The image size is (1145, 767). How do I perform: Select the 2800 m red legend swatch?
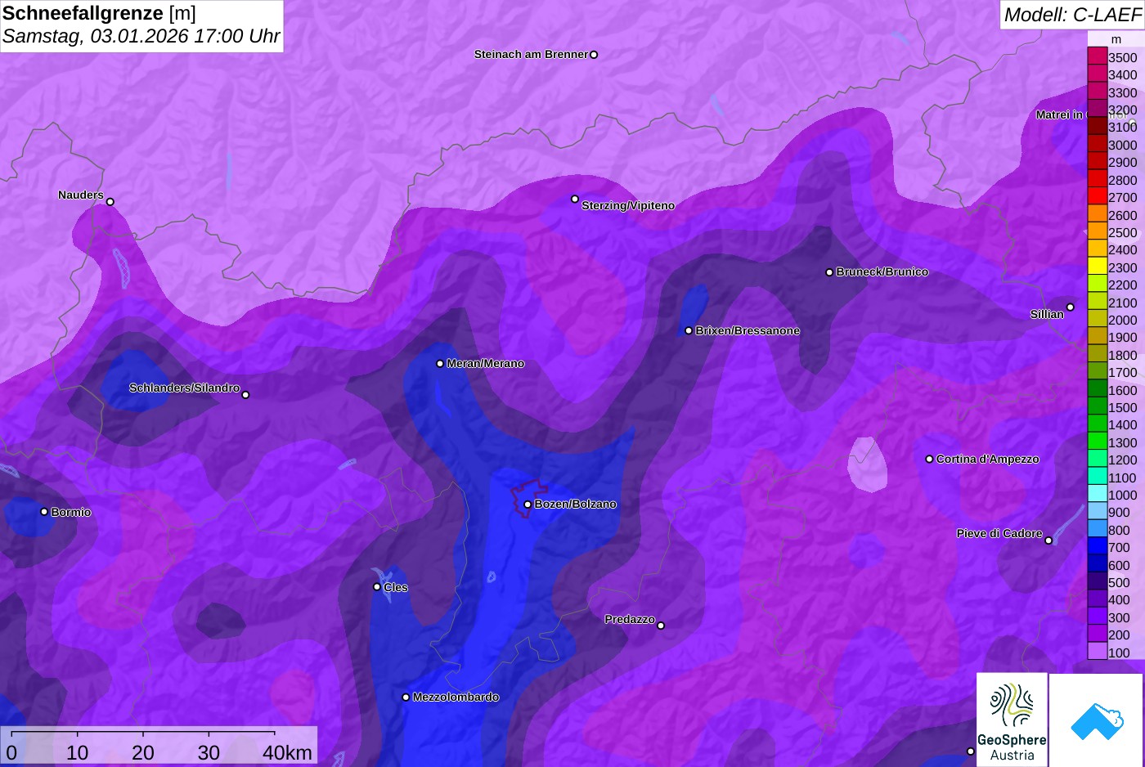click(1097, 179)
